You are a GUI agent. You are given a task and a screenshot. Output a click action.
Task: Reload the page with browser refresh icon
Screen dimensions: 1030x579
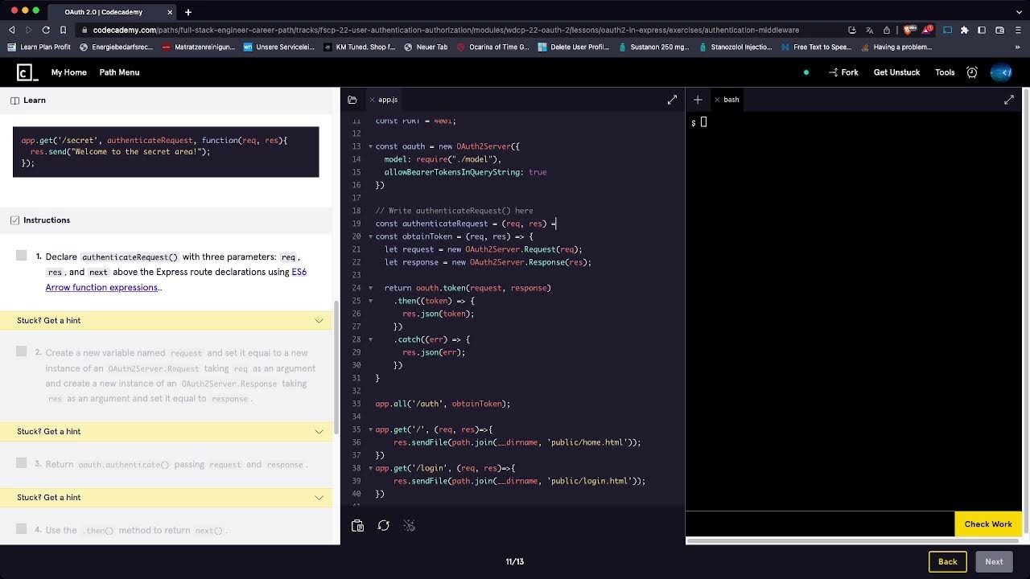pyautogui.click(x=46, y=30)
